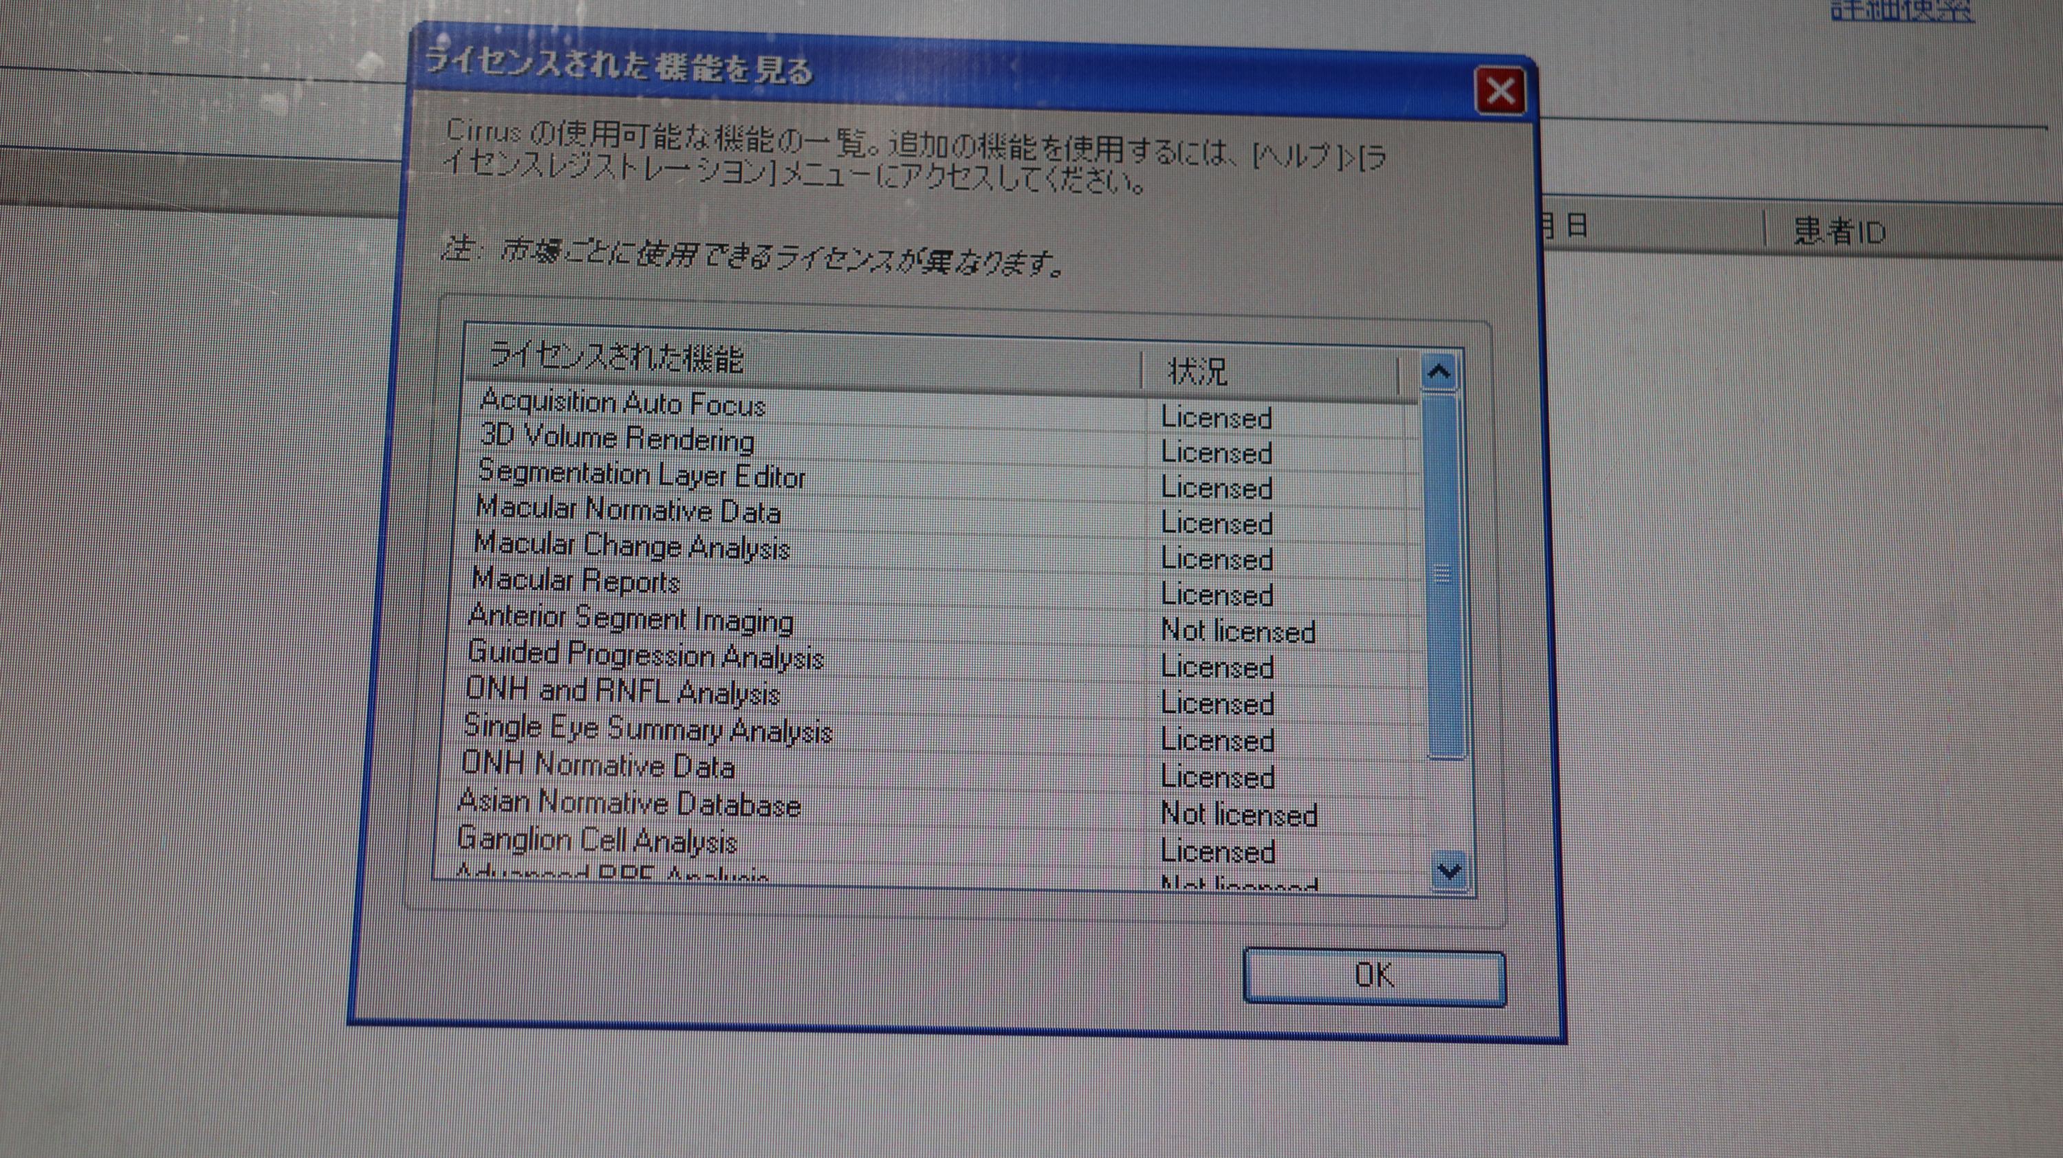Image resolution: width=2063 pixels, height=1158 pixels.
Task: Click Not licensed status for Asian Normative Database
Action: click(1239, 814)
